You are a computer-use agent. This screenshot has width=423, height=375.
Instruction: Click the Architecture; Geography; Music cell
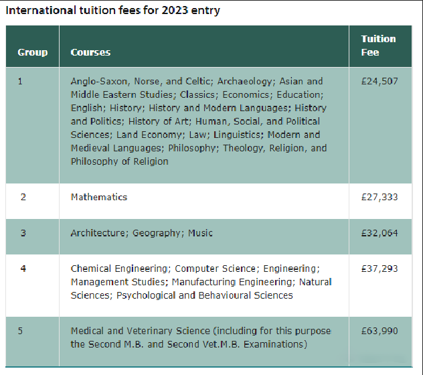click(204, 236)
